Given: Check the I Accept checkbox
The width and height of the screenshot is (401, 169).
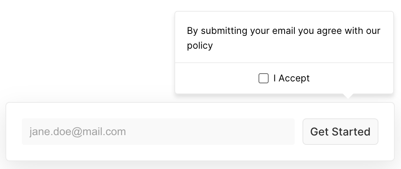Looking at the screenshot, I should coord(264,78).
